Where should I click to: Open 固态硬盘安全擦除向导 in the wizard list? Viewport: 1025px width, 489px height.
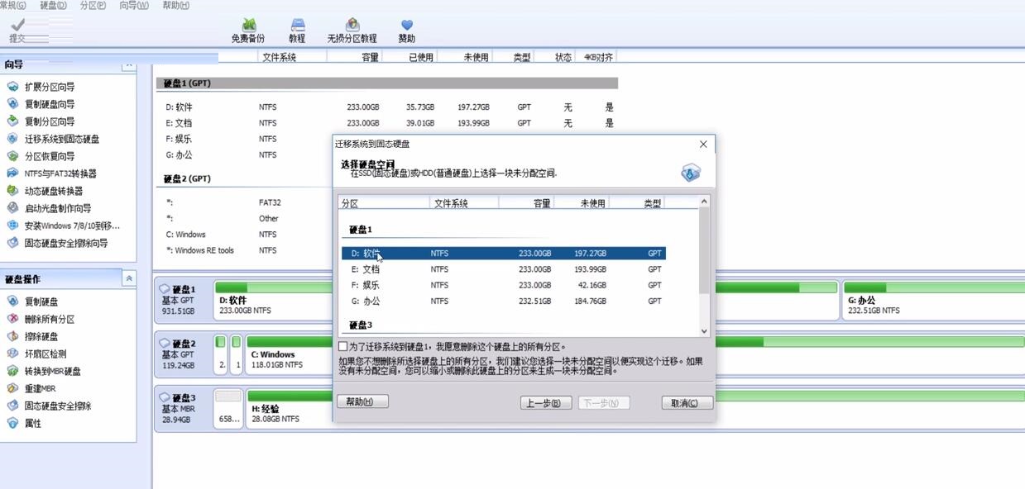(x=66, y=243)
